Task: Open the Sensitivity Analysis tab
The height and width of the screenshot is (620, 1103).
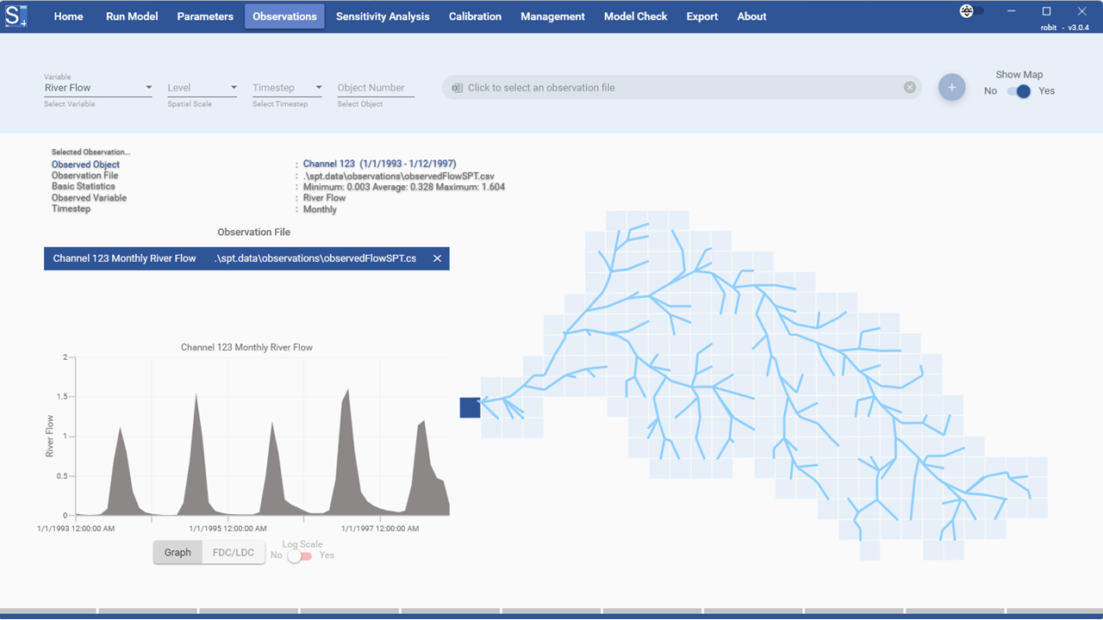Action: tap(383, 16)
